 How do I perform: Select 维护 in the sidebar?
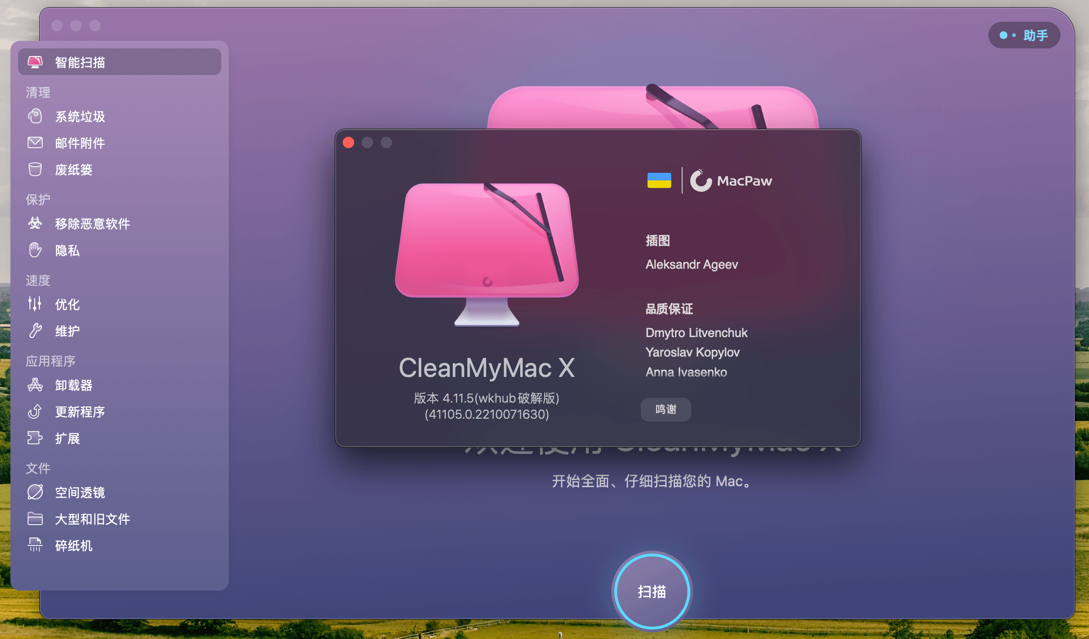[120, 331]
